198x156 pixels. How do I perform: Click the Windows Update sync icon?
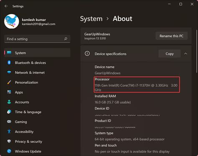click(9, 151)
